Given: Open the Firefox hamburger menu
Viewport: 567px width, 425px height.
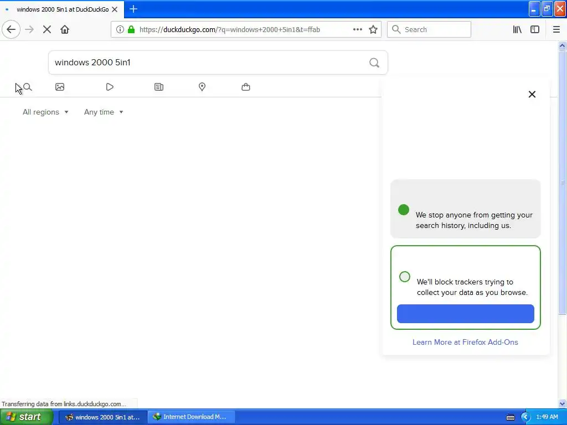Looking at the screenshot, I should click(556, 30).
